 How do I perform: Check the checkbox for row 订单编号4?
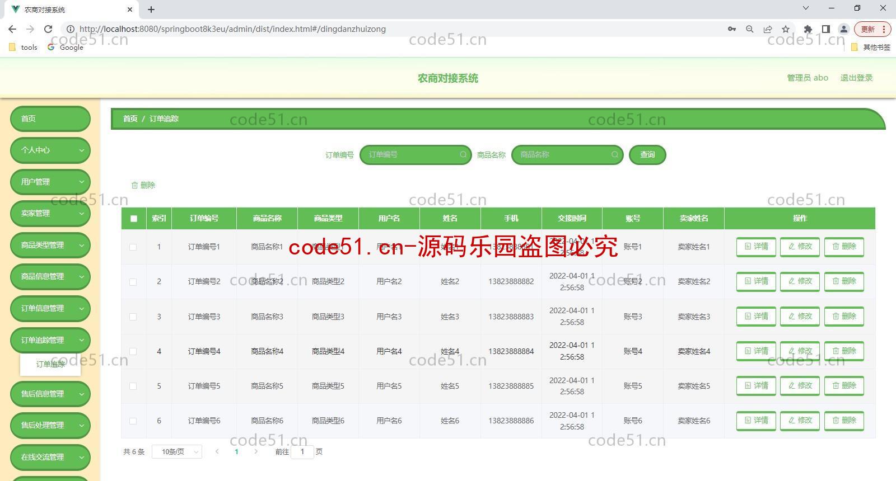(133, 351)
